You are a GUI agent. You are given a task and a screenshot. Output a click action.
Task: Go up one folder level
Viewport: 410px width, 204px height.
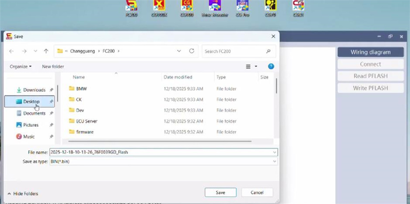(x=46, y=51)
